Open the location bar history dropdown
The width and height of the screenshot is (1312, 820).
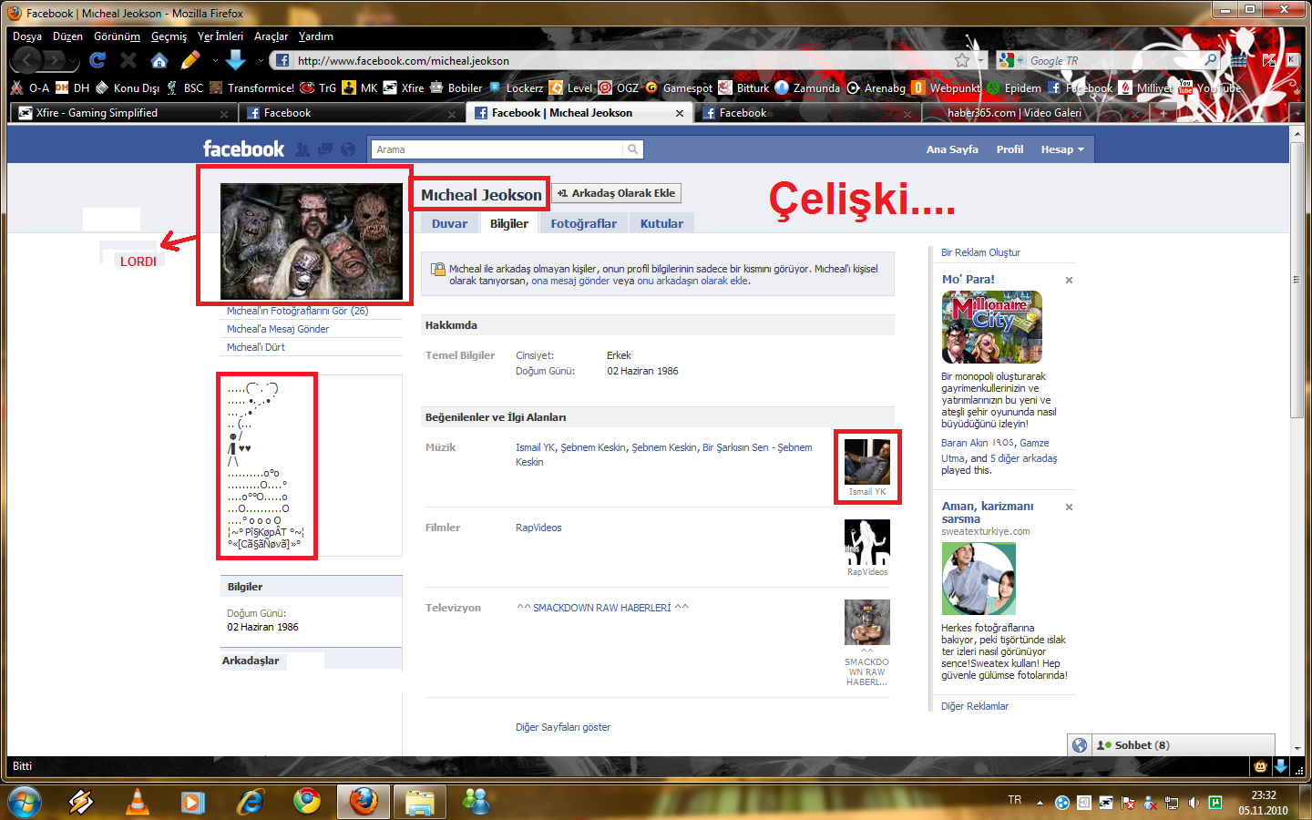pyautogui.click(x=981, y=61)
